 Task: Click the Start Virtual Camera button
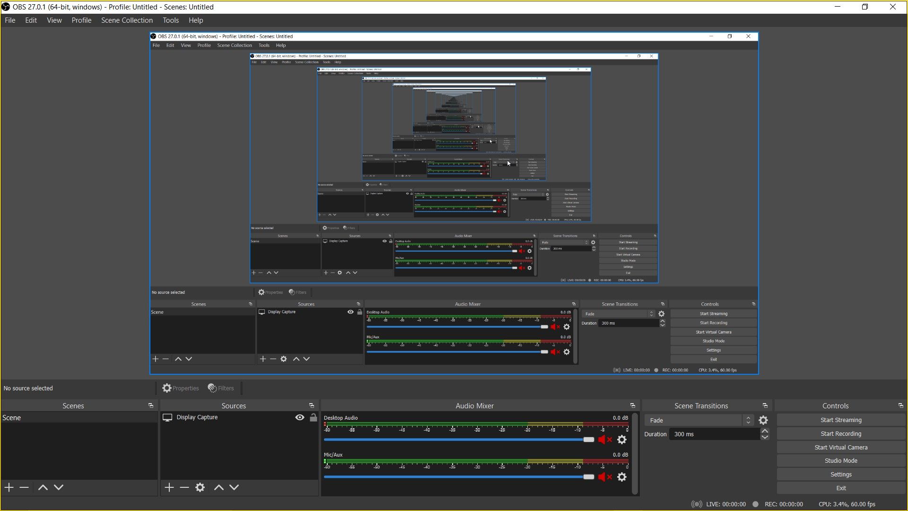click(x=841, y=447)
